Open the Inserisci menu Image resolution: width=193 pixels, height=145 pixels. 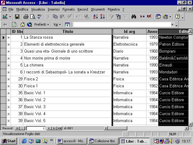[x=54, y=9]
